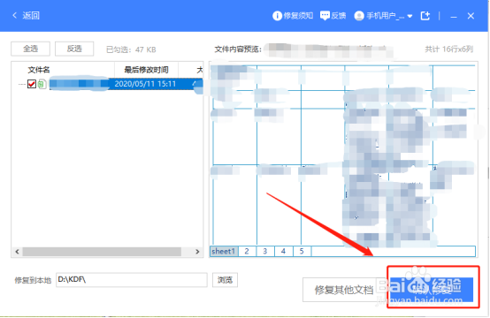Screen dimensions: 490x318
Task: Switch to sheet tab 3
Action: click(x=265, y=251)
